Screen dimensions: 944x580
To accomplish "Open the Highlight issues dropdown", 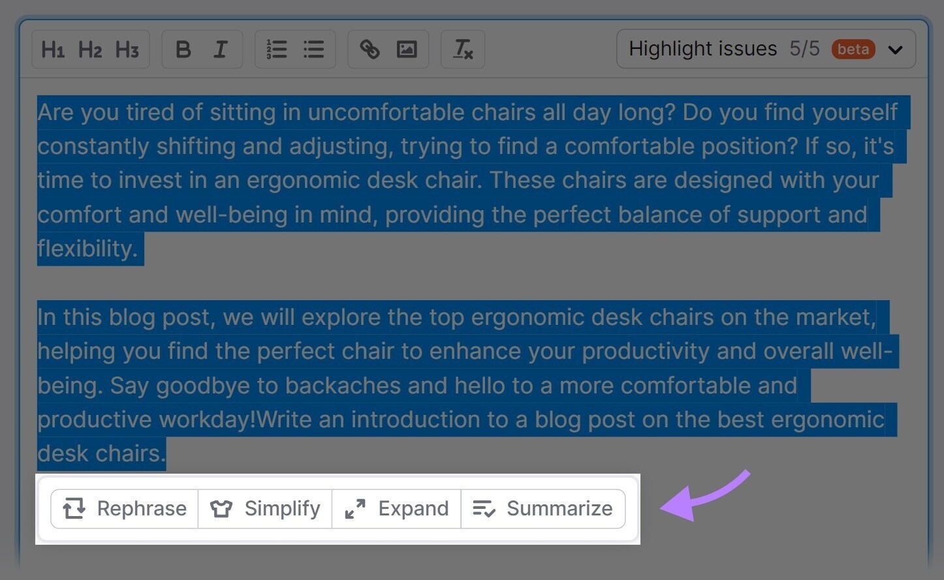I will (x=702, y=49).
